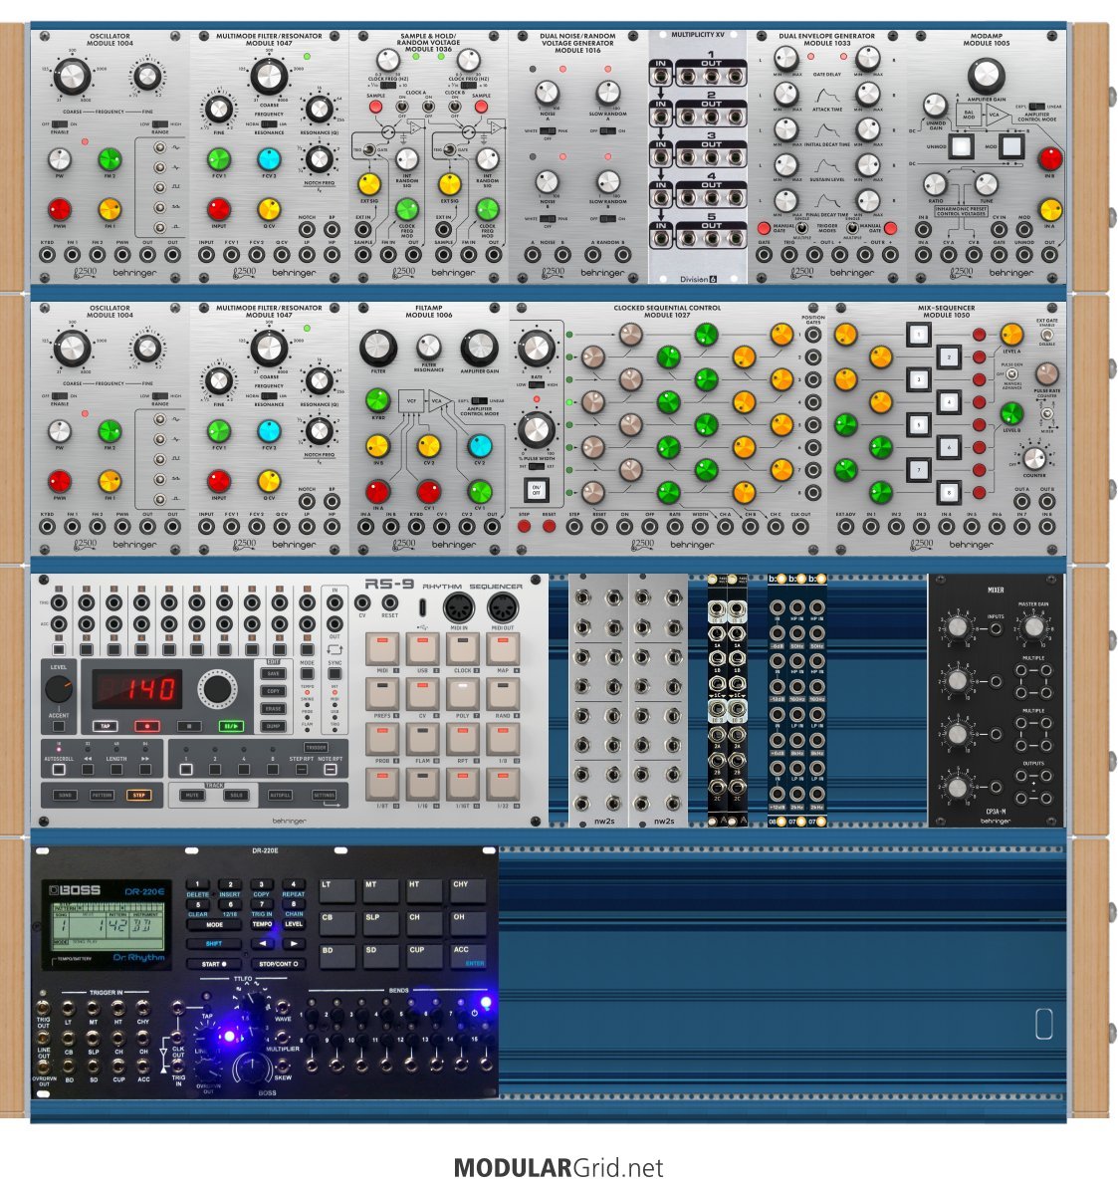Click the RS-9 LEVEL knob

pos(59,688)
